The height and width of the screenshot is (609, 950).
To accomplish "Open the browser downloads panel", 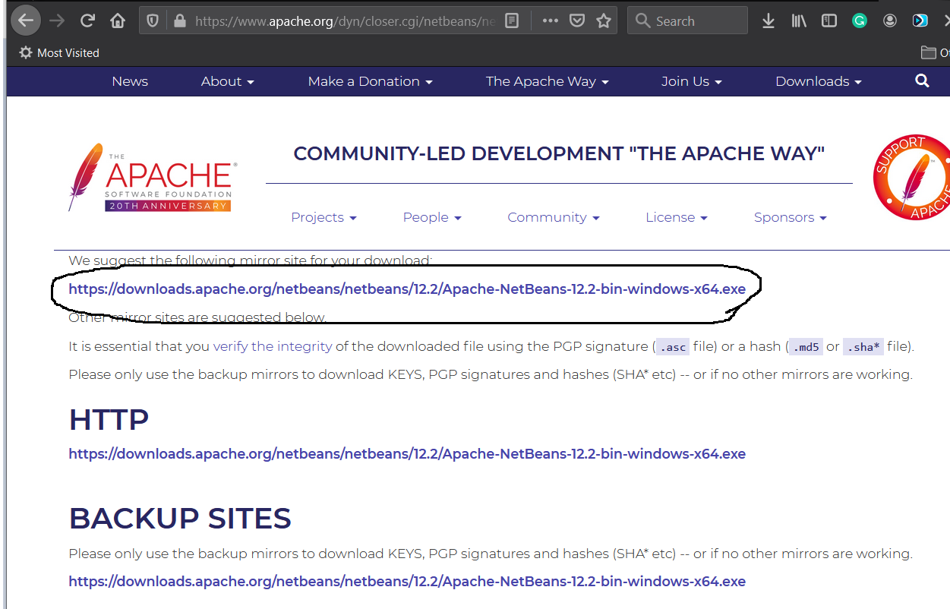I will pos(769,21).
